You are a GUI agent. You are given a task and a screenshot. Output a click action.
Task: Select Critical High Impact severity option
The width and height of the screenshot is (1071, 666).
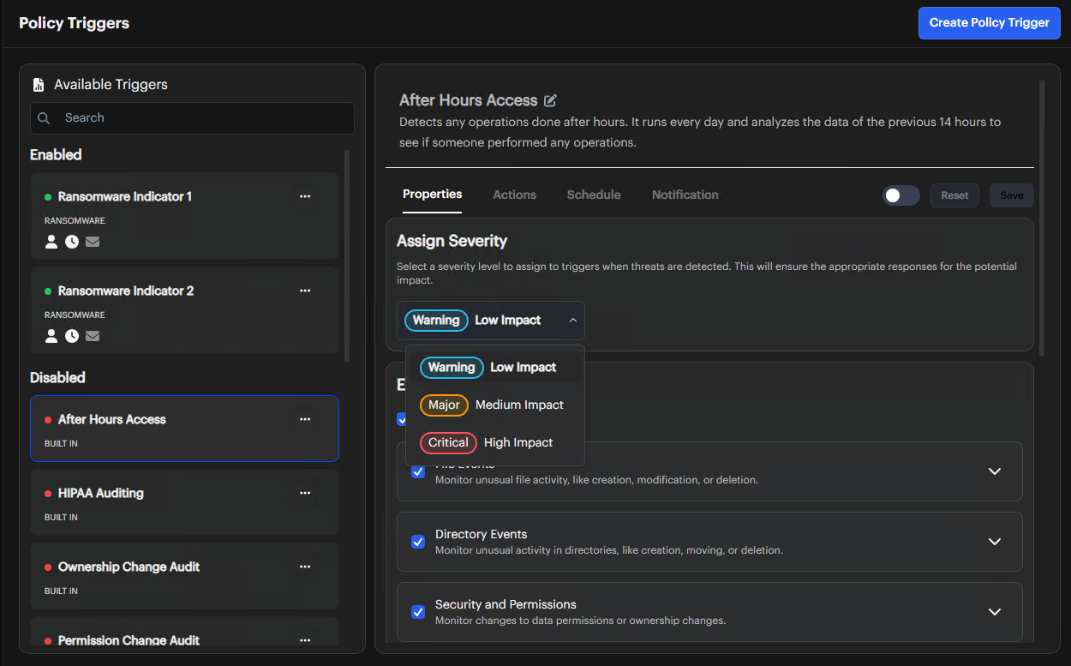[x=495, y=442]
